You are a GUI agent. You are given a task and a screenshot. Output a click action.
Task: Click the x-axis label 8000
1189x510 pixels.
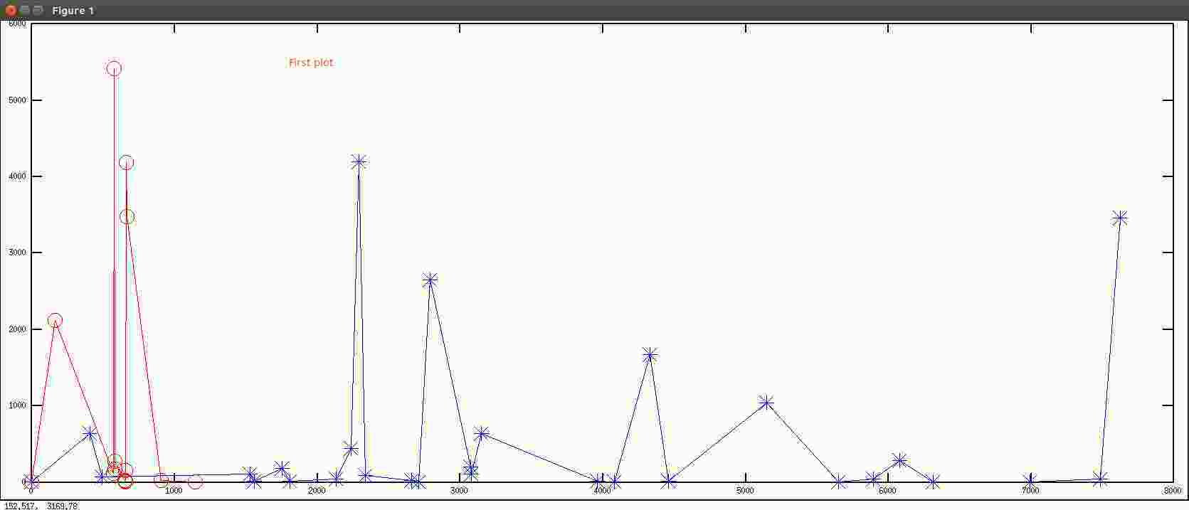[1173, 491]
